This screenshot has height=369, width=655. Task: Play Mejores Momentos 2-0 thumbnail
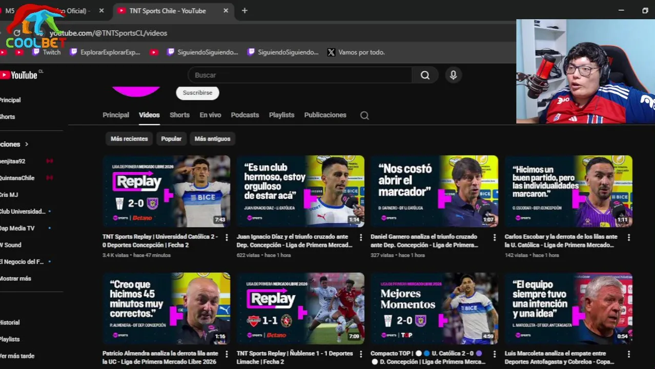point(434,309)
